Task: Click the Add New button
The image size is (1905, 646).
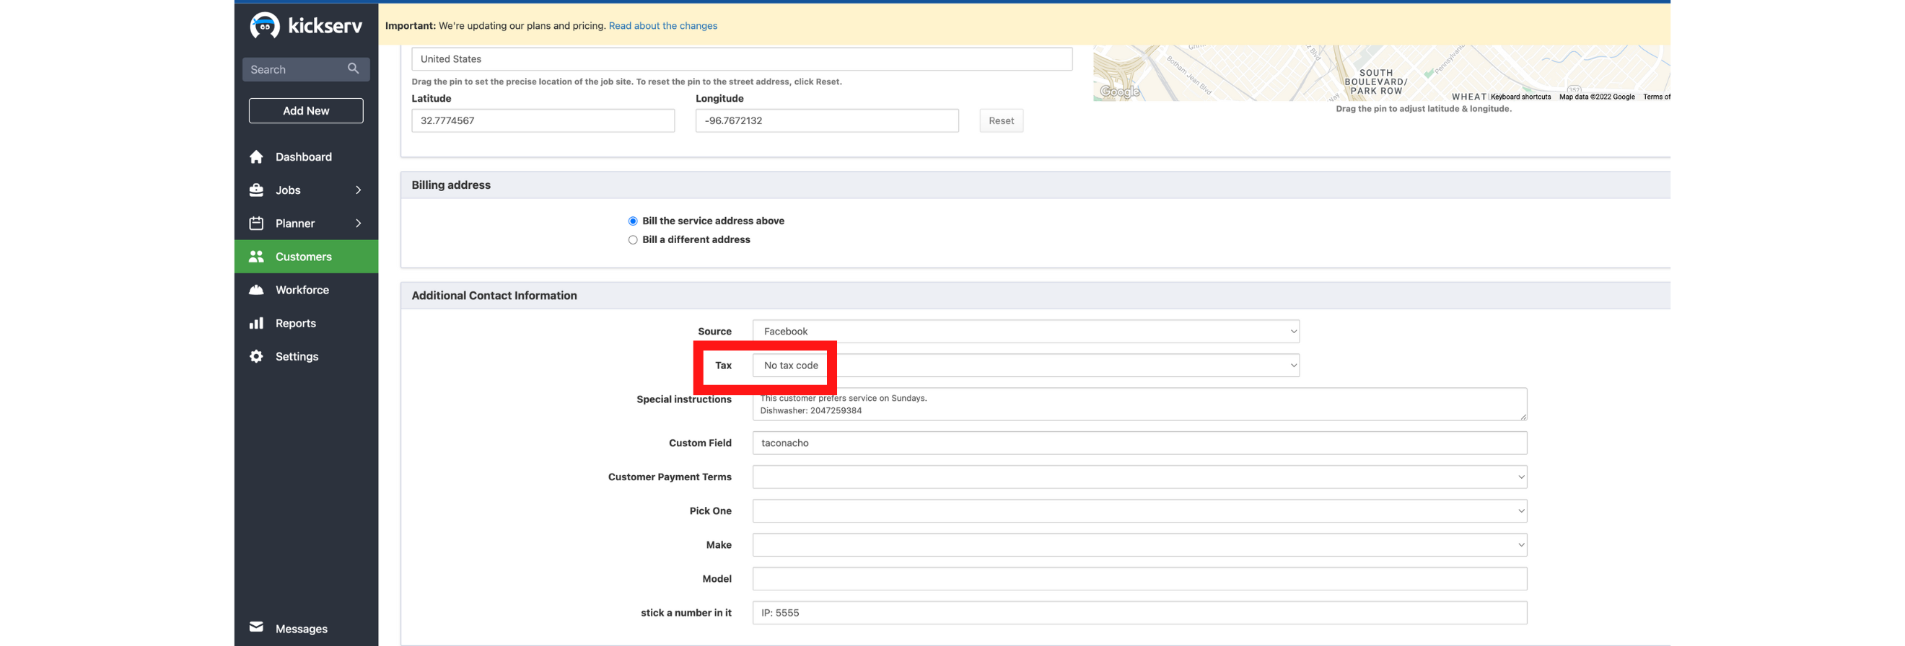Action: (x=305, y=111)
